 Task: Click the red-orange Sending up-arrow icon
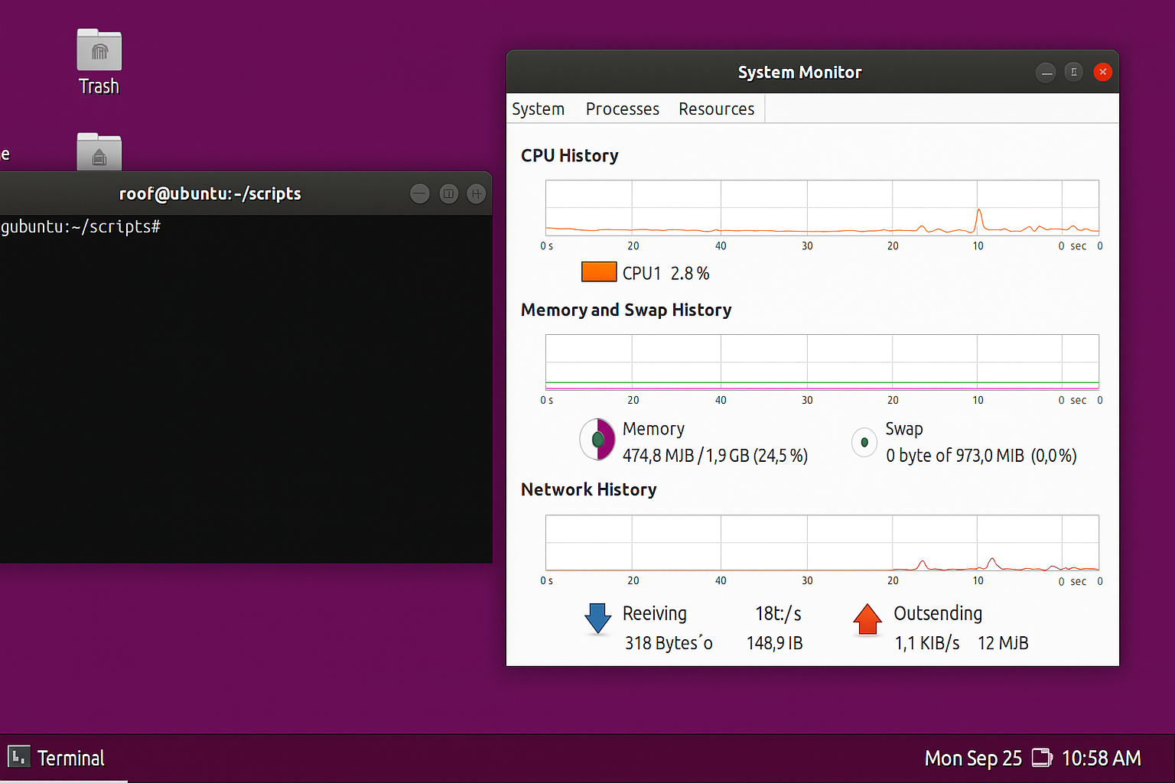[867, 619]
